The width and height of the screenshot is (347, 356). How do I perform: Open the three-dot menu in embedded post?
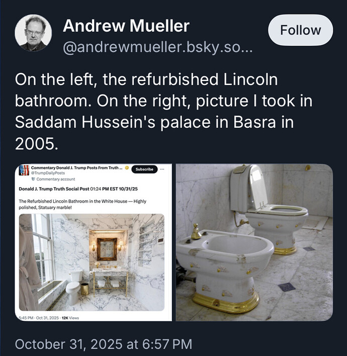(162, 169)
